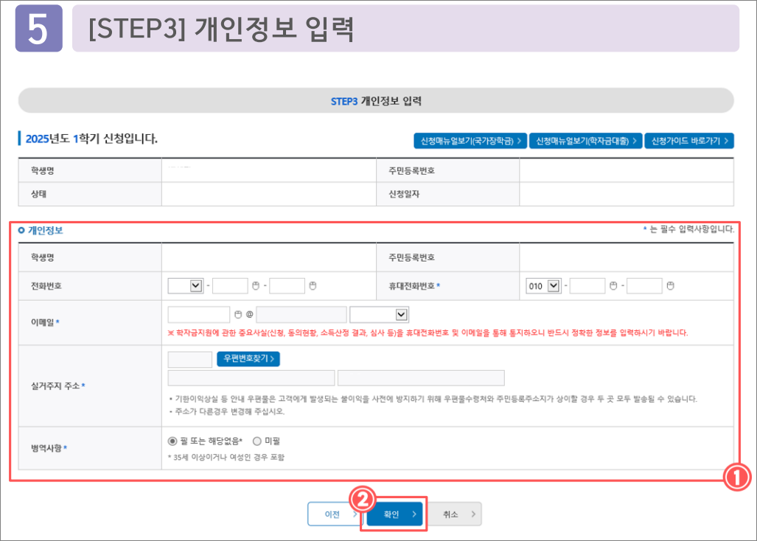Click the 이전 previous button
This screenshot has height=541, width=757.
334,514
